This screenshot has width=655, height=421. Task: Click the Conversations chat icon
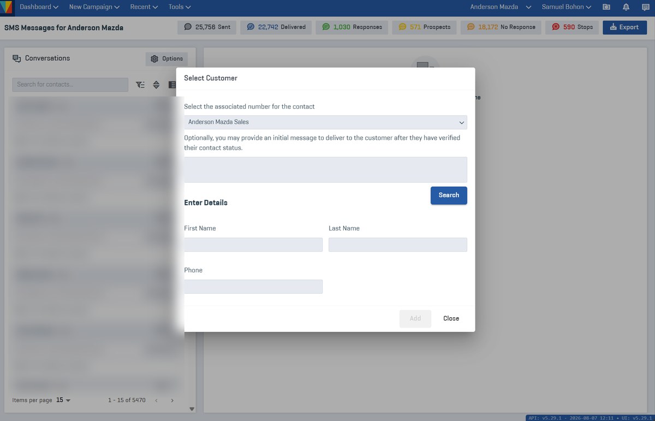17,58
